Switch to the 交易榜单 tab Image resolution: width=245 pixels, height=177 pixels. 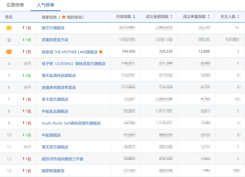(x=15, y=5)
